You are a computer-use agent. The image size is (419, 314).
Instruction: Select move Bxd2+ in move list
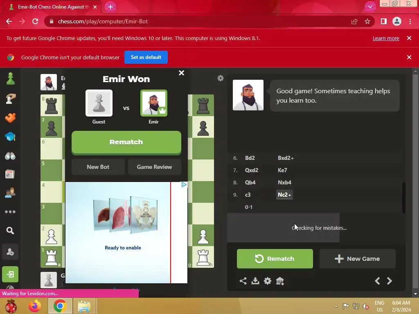click(x=286, y=158)
